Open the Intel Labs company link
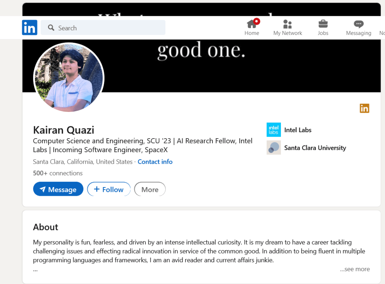This screenshot has height=284, width=385. 298,130
